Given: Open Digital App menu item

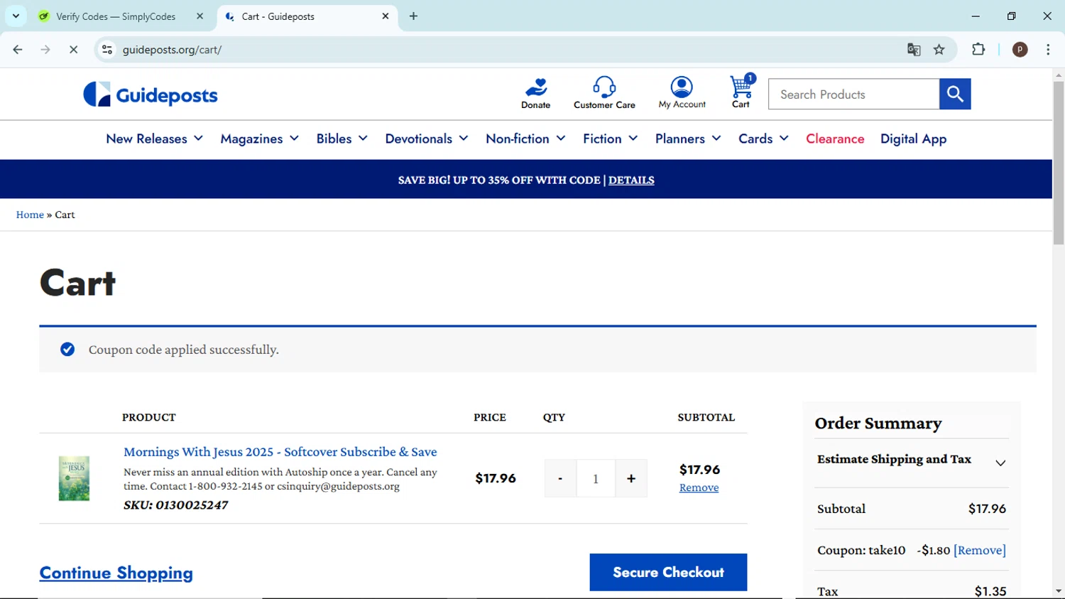Looking at the screenshot, I should (913, 139).
